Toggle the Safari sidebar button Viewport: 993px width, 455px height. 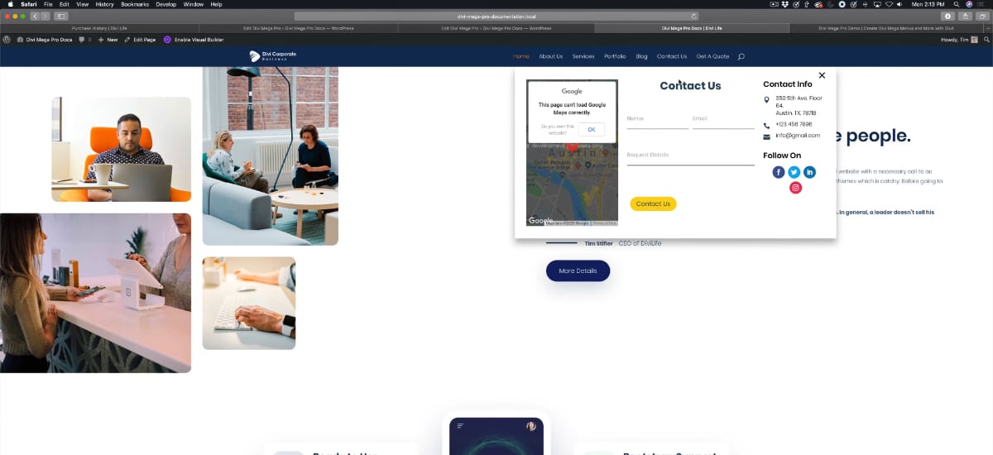coord(61,16)
